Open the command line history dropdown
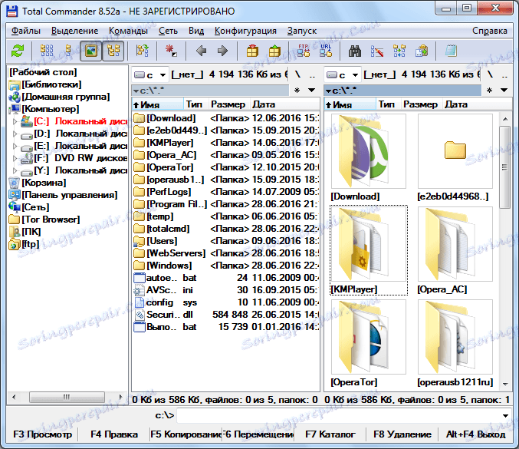519x449 pixels. pos(505,415)
